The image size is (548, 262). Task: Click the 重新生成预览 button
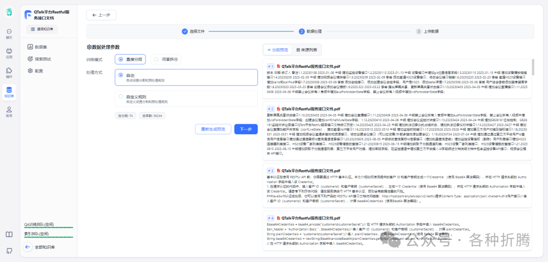(x=213, y=129)
